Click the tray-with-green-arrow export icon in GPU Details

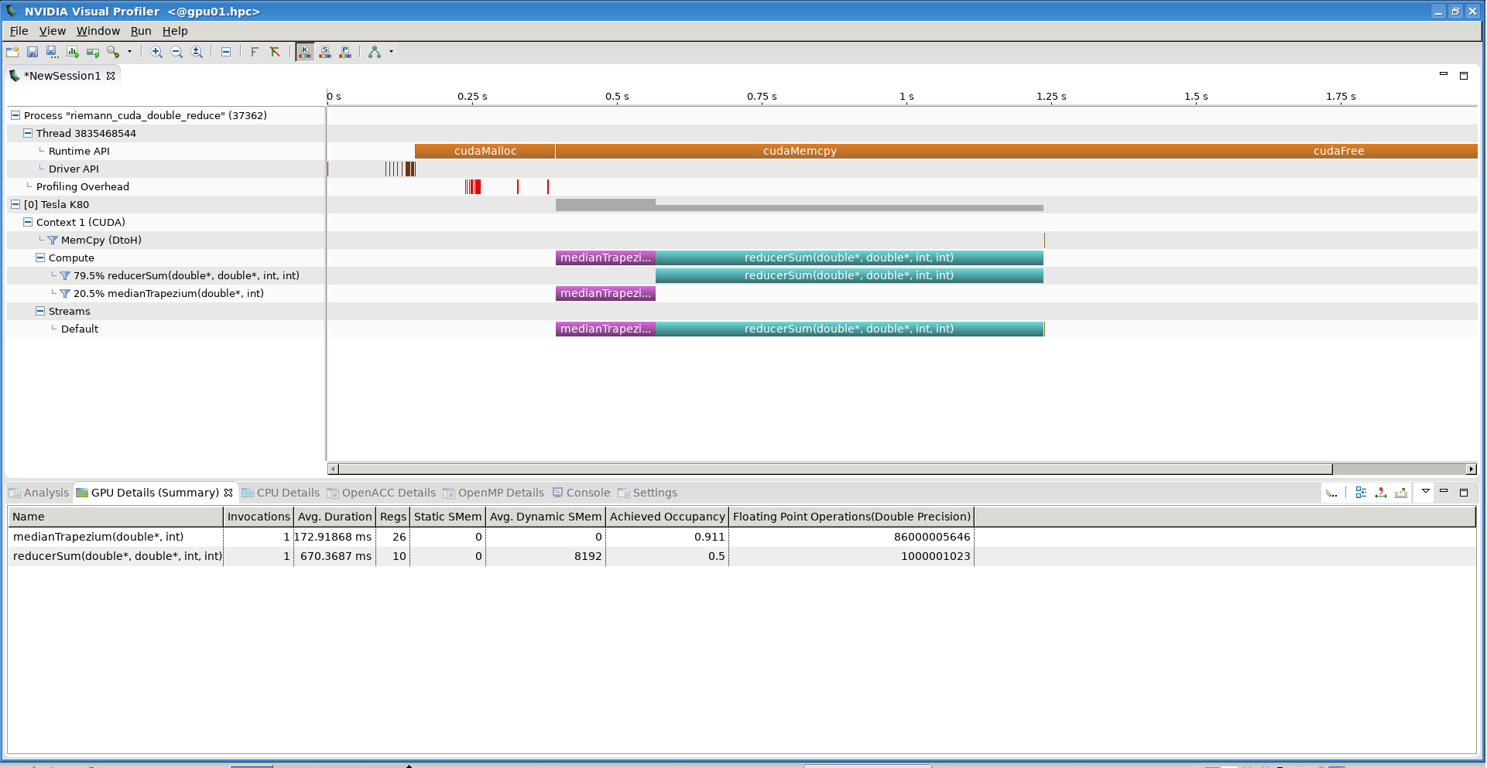click(1401, 493)
